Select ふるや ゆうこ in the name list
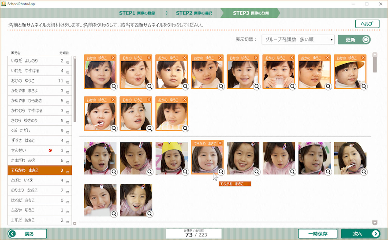 click(40, 210)
